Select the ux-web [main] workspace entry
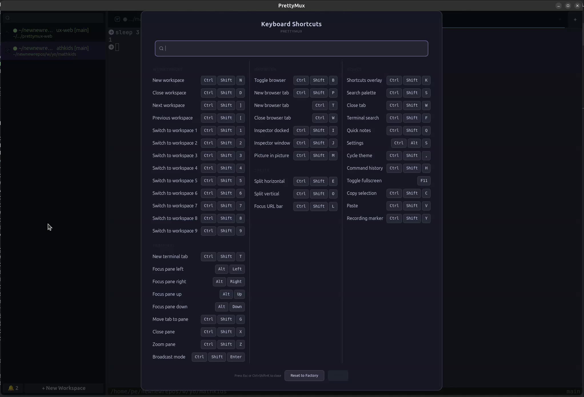The width and height of the screenshot is (584, 397). (51, 33)
